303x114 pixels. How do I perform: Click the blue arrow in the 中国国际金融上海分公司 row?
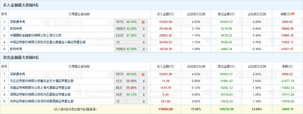pyautogui.click(x=144, y=36)
